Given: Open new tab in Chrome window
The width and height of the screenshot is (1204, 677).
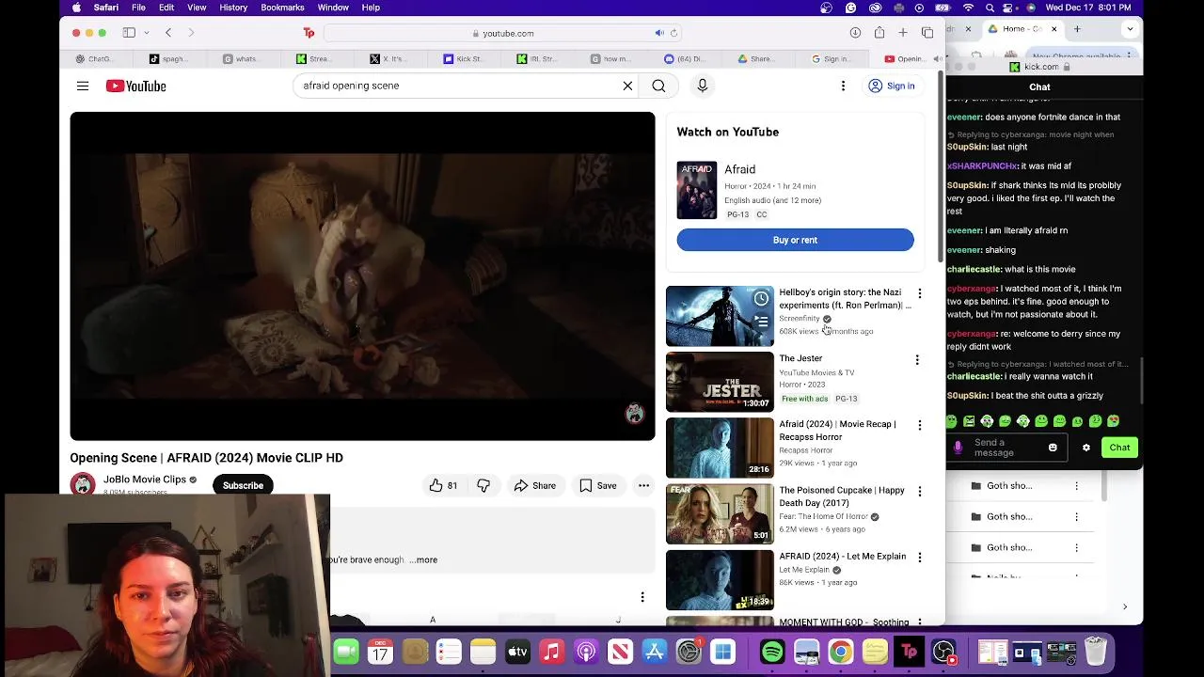Looking at the screenshot, I should click(x=1077, y=29).
